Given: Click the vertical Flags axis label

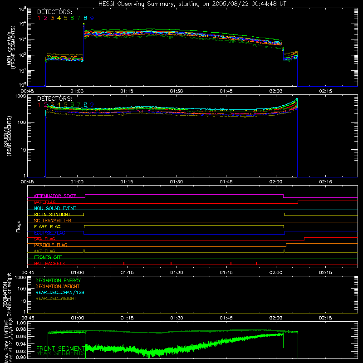Looking at the screenshot, I should 19,226.
